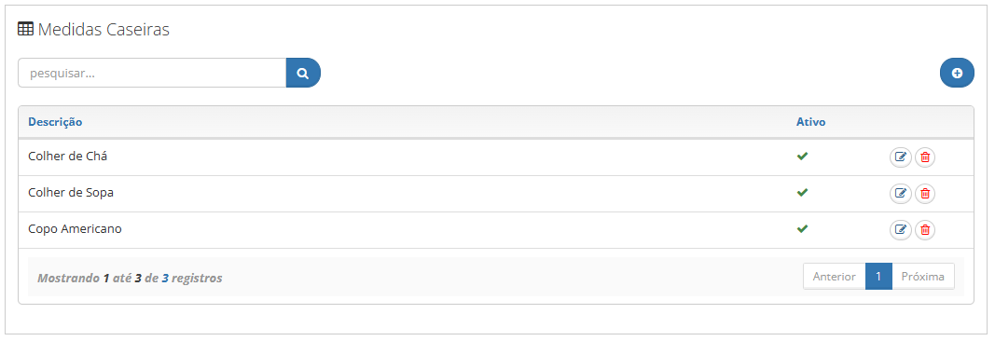The height and width of the screenshot is (341, 995).
Task: Add a new medida with plus button
Action: 957,73
